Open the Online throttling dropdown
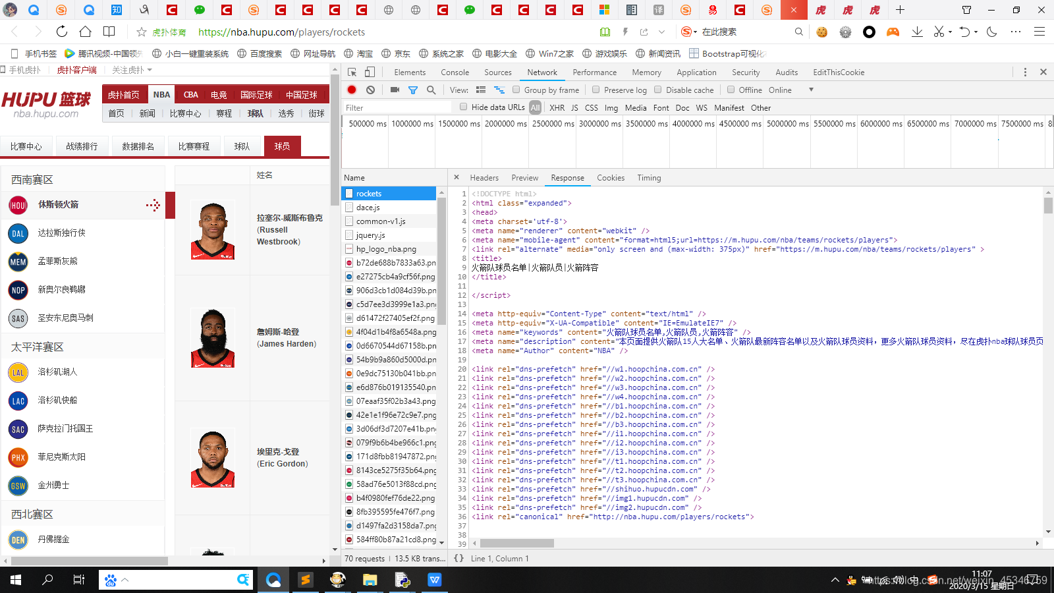This screenshot has width=1054, height=593. (x=780, y=90)
